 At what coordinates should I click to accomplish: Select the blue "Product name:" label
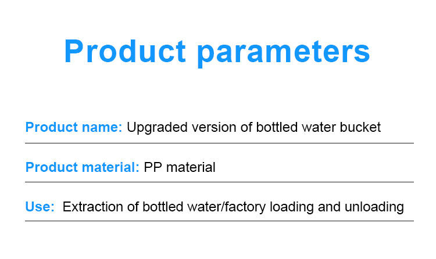tap(73, 127)
